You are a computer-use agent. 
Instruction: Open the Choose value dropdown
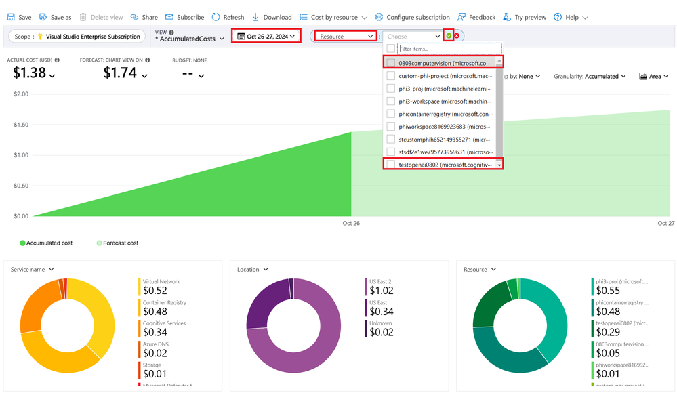click(413, 37)
